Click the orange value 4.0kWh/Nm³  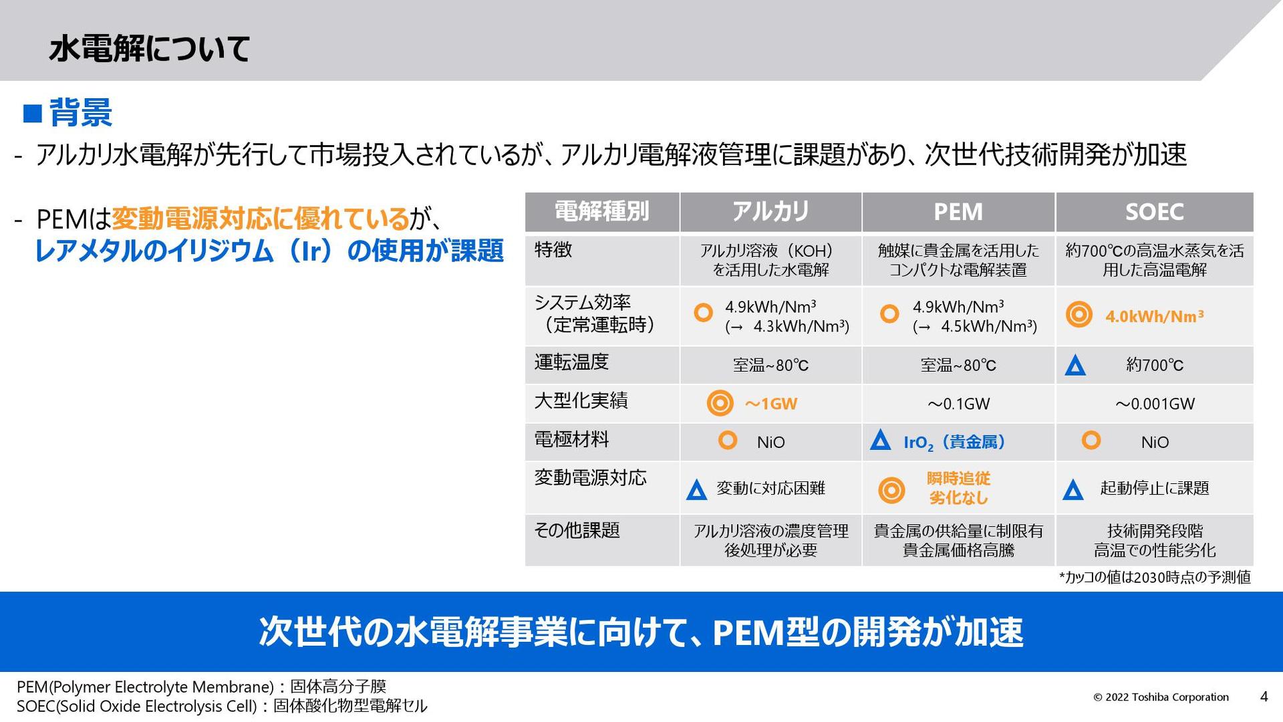coord(1154,316)
